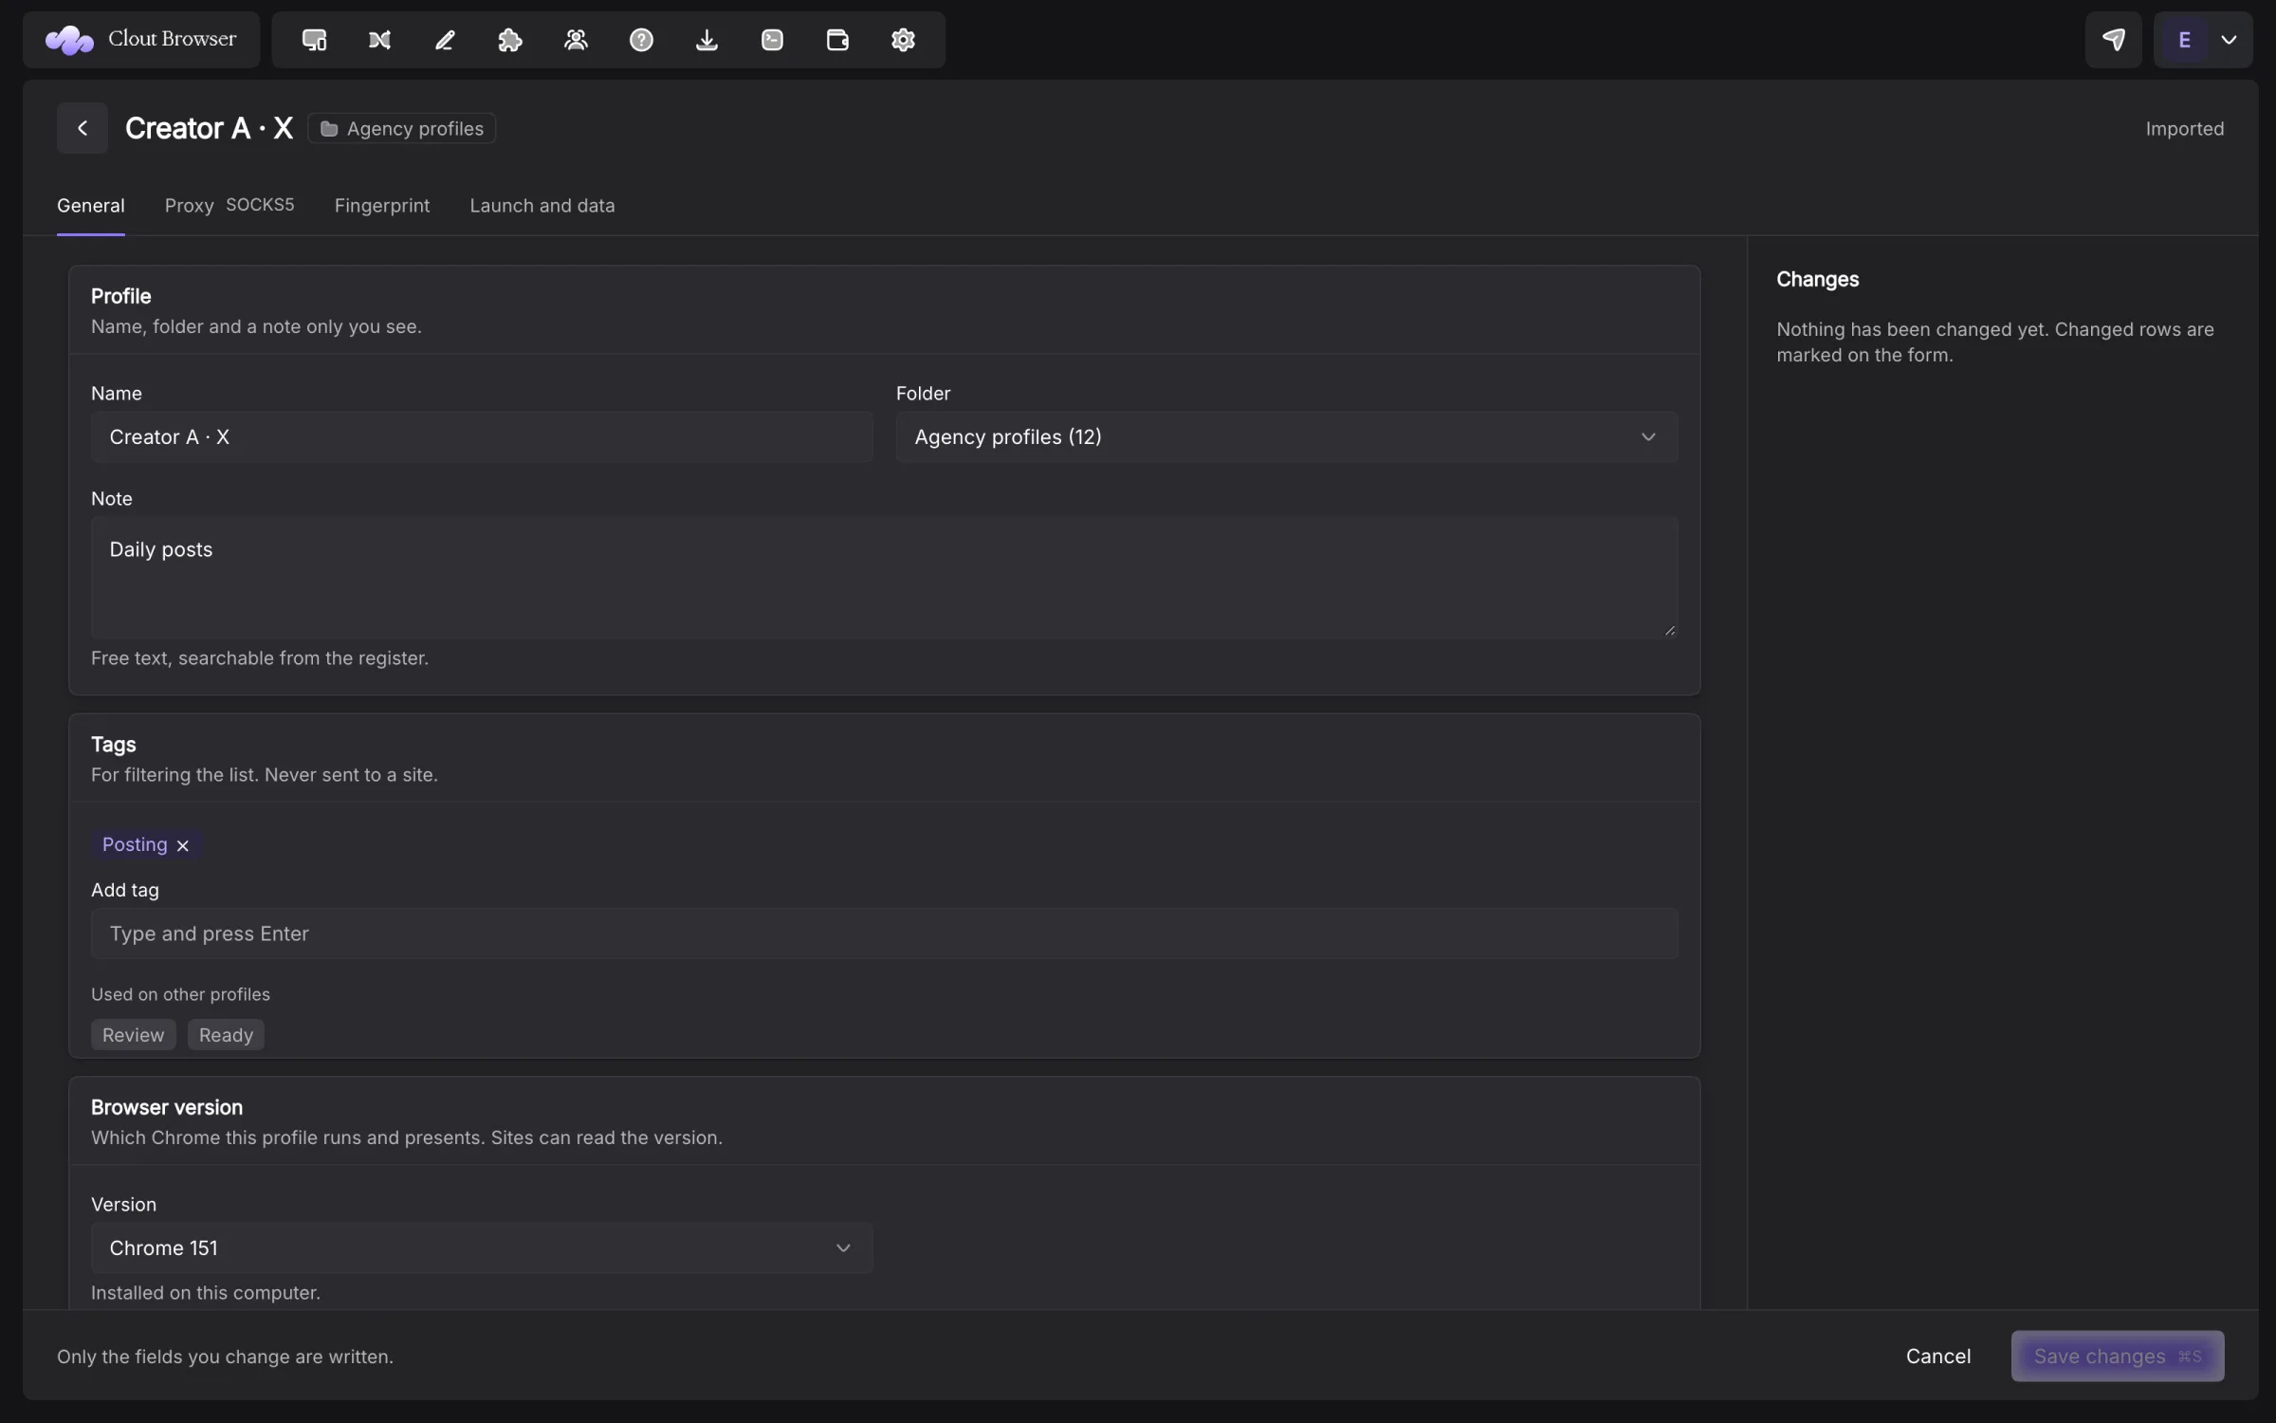Switch to the Proxy SOCKS5 tab
Image resolution: width=2276 pixels, height=1423 pixels.
click(229, 206)
